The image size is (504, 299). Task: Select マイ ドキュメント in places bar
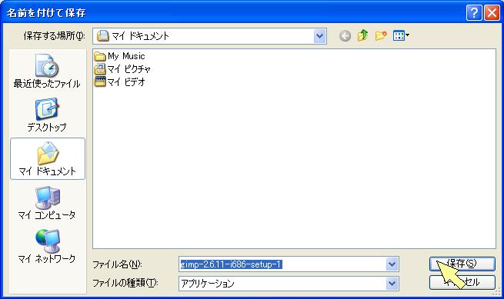click(x=48, y=158)
